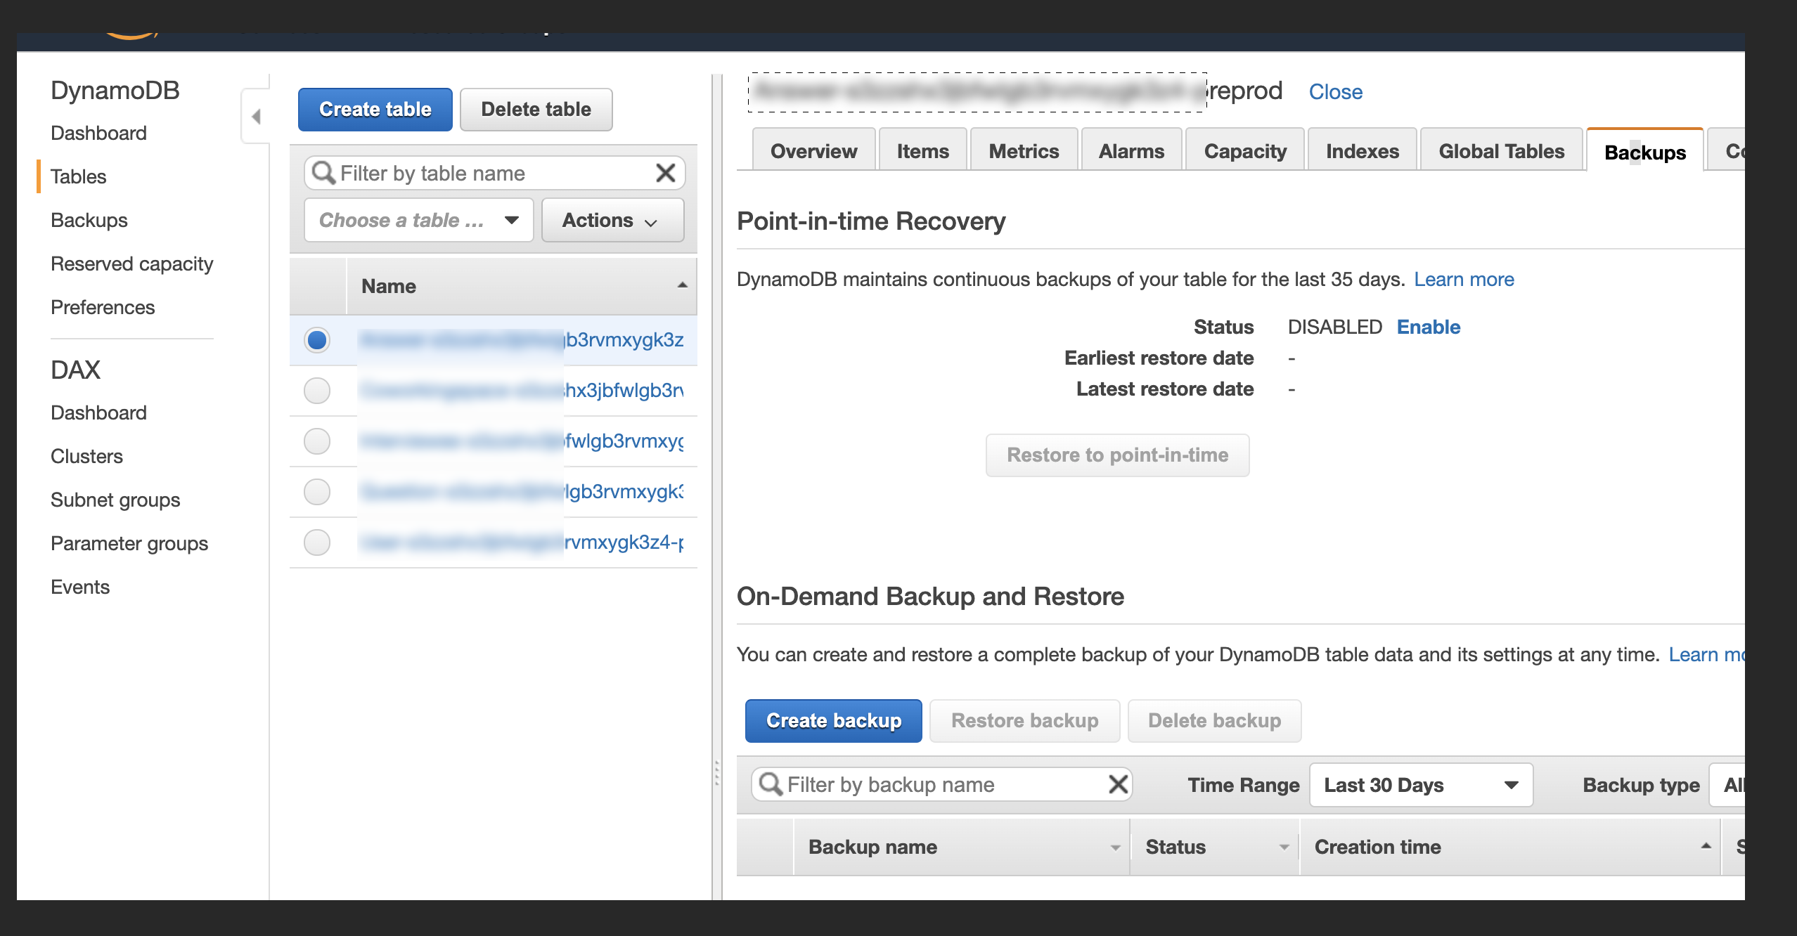Open the Last 30 Days time range dropdown
The height and width of the screenshot is (936, 1797).
(1420, 785)
